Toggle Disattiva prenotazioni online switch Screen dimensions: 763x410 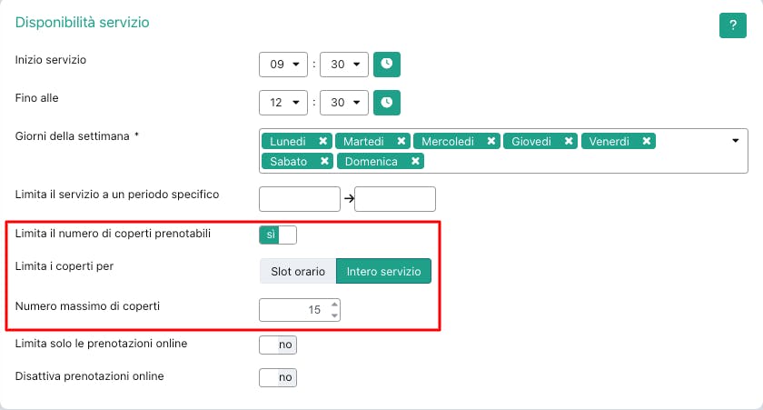(x=278, y=376)
